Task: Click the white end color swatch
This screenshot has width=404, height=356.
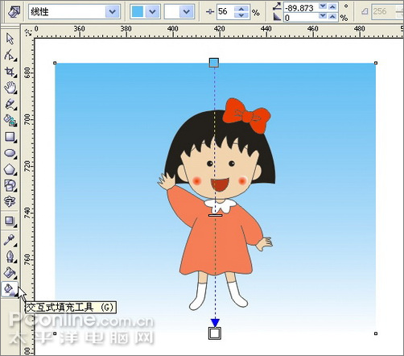Action: point(171,12)
